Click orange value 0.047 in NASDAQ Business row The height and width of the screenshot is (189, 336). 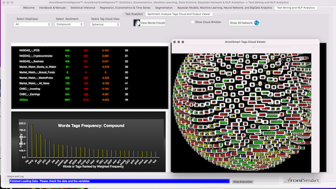coord(106,61)
